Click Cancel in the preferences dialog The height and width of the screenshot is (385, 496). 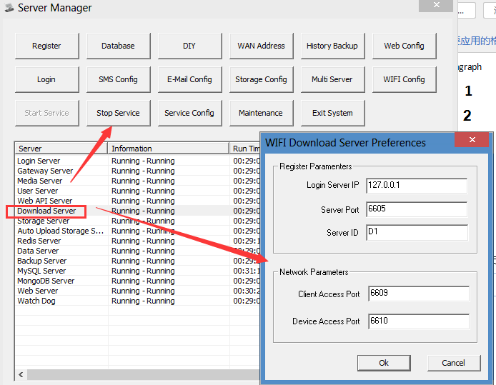[x=454, y=363]
